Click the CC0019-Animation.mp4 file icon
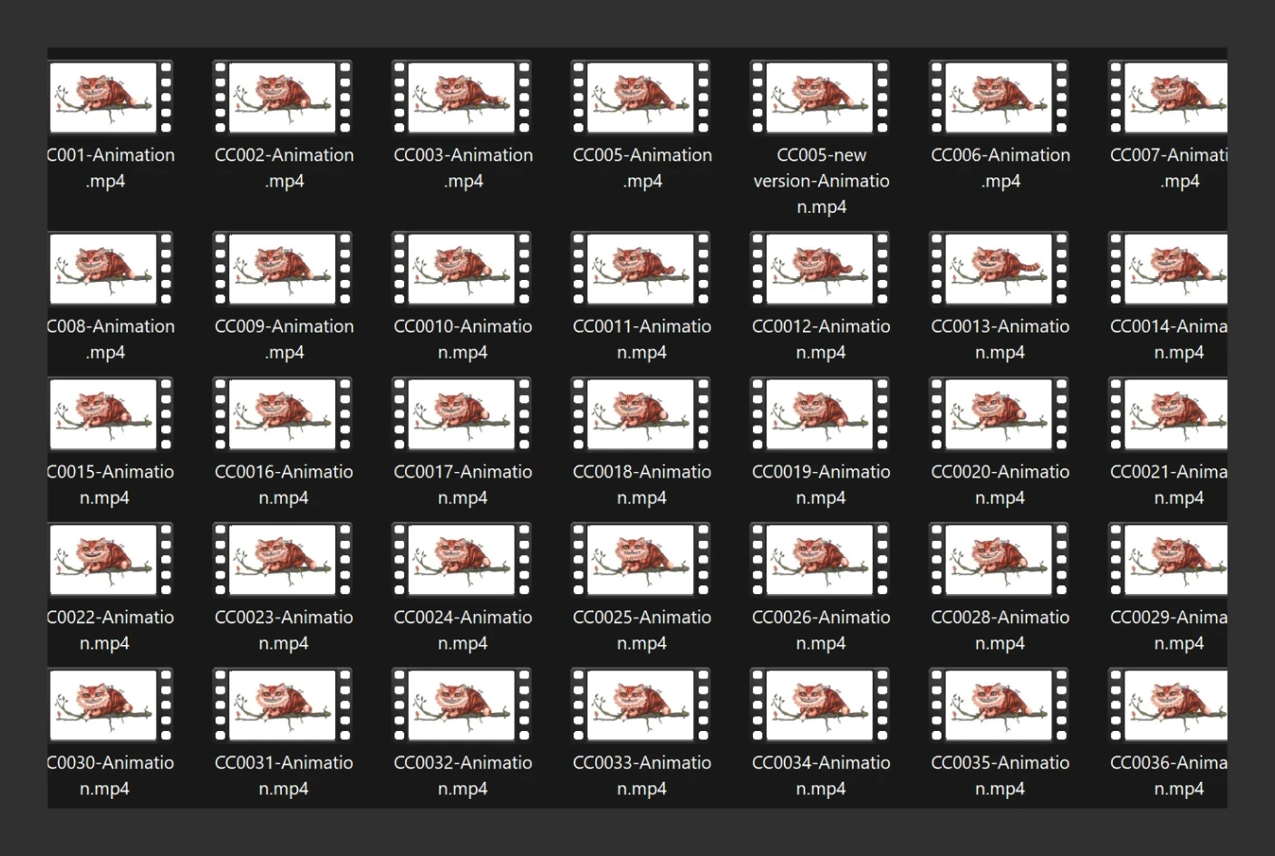 [x=820, y=415]
